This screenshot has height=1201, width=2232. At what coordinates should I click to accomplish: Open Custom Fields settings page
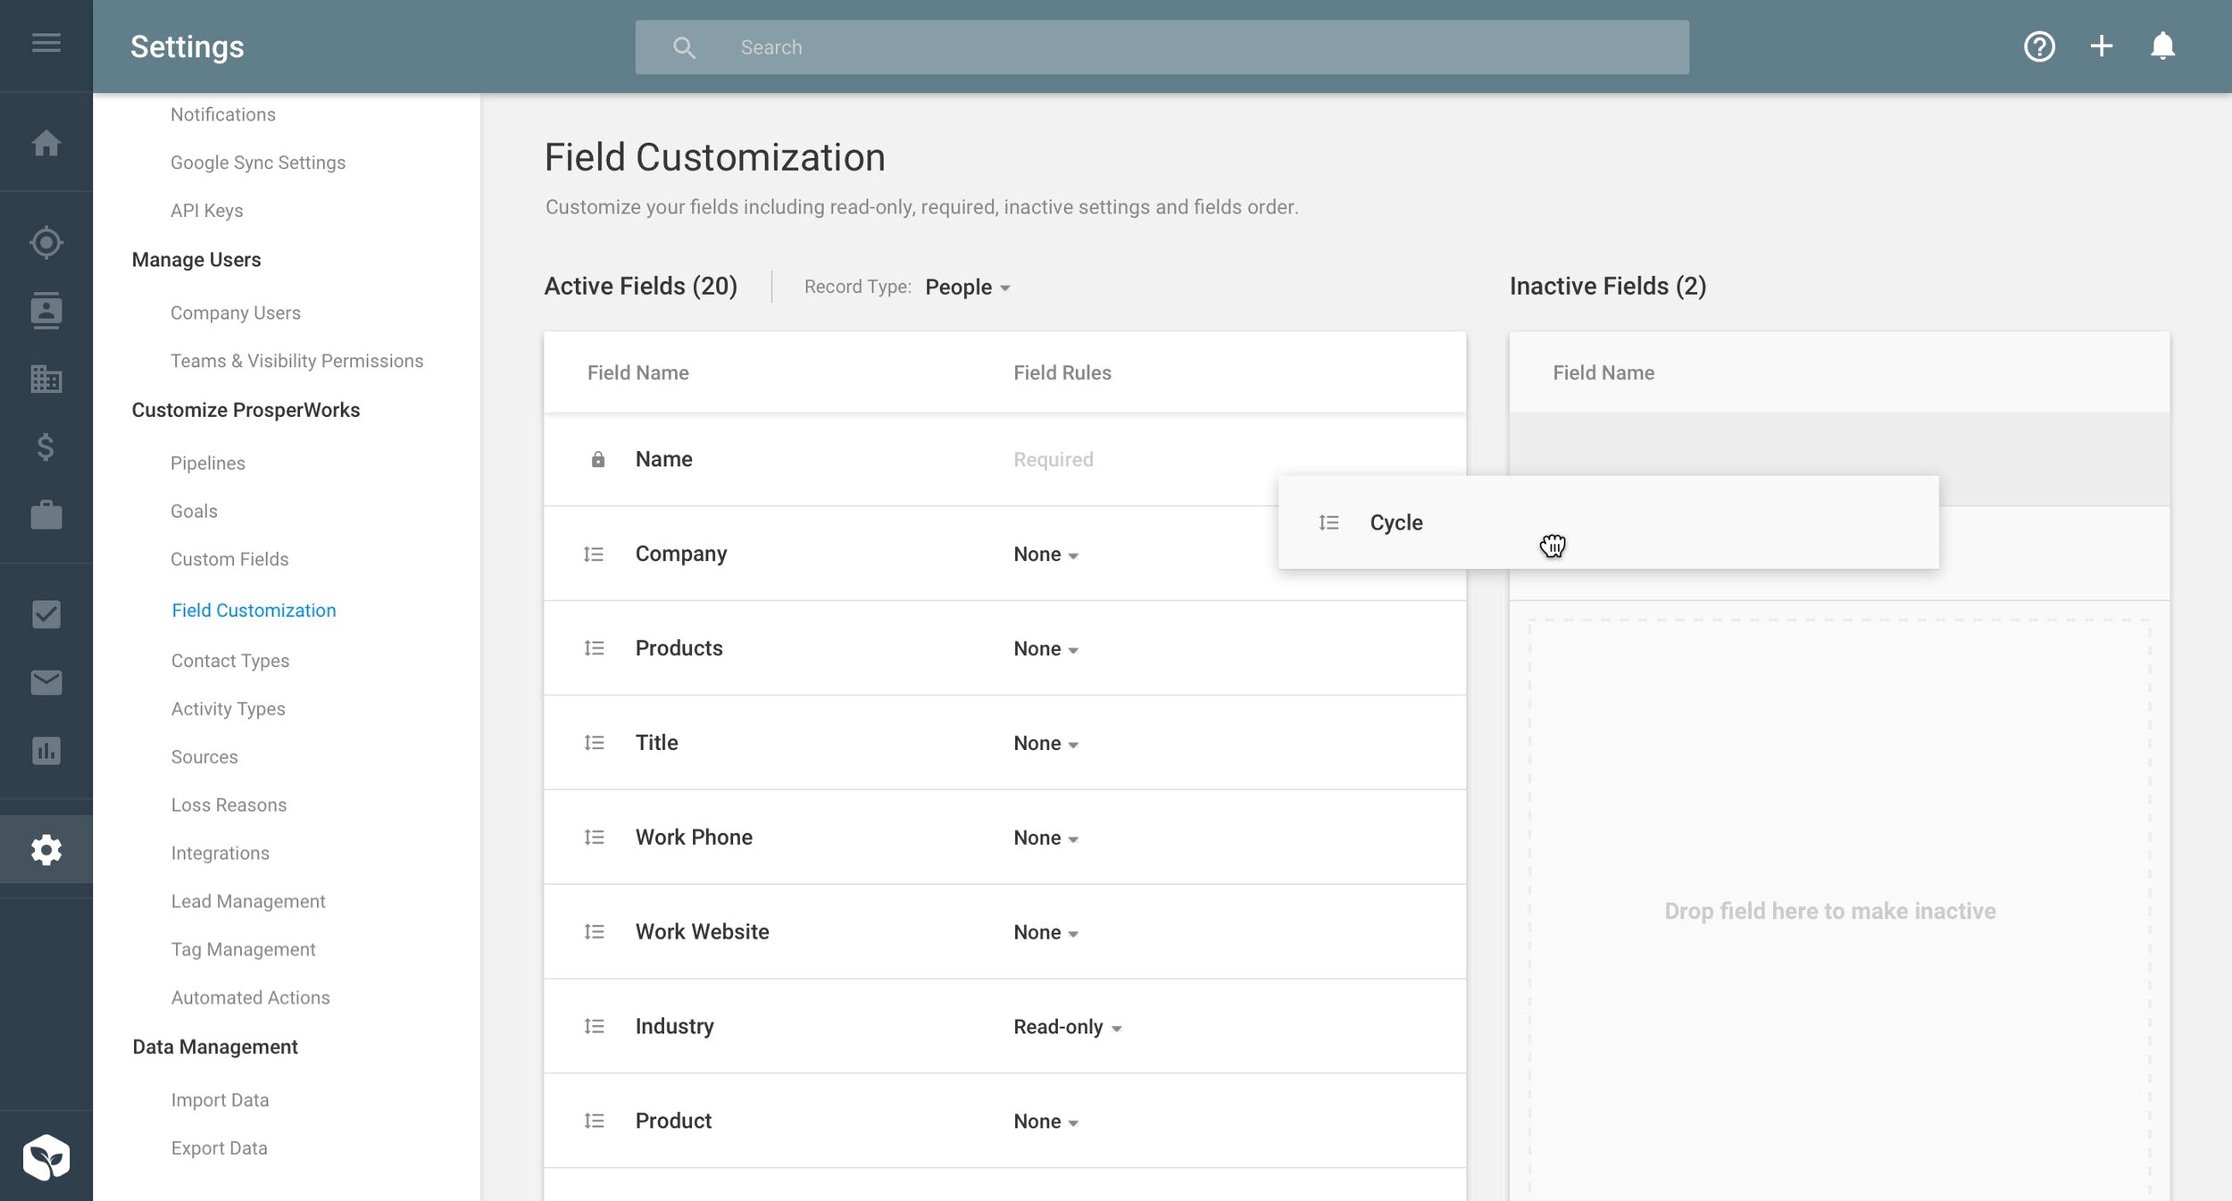[x=229, y=559]
